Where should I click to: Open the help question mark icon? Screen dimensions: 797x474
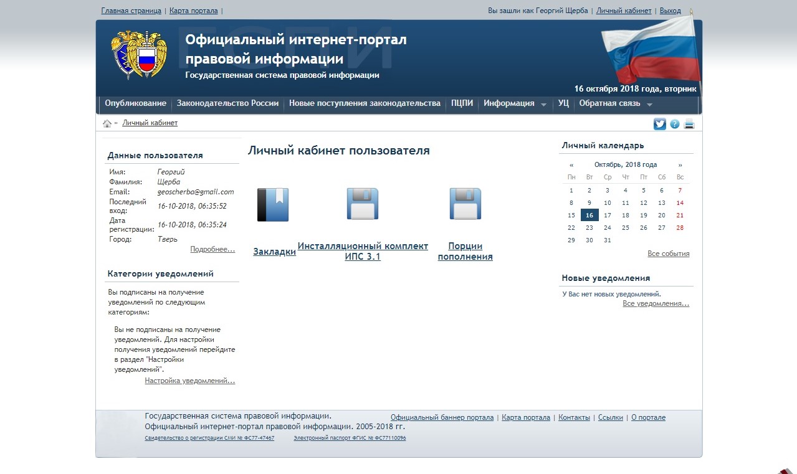click(675, 124)
